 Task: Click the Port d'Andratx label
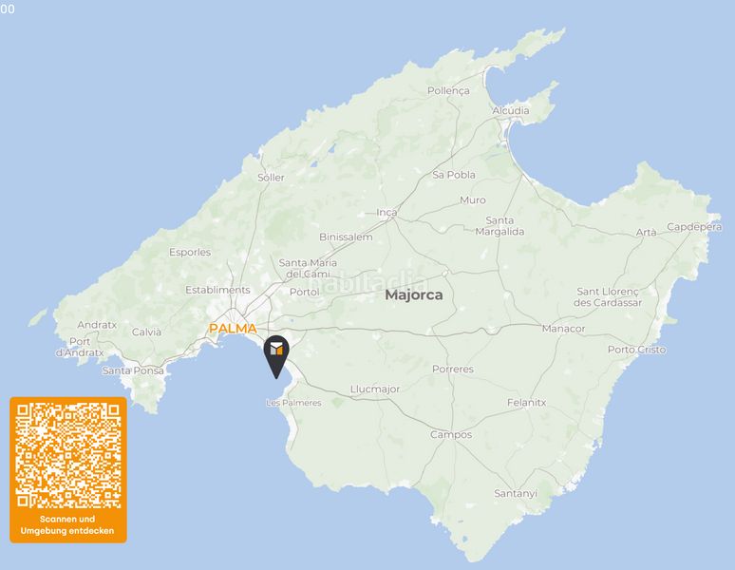80,347
